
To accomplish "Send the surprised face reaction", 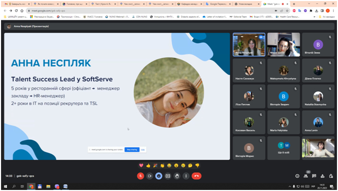I will click(176, 165).
